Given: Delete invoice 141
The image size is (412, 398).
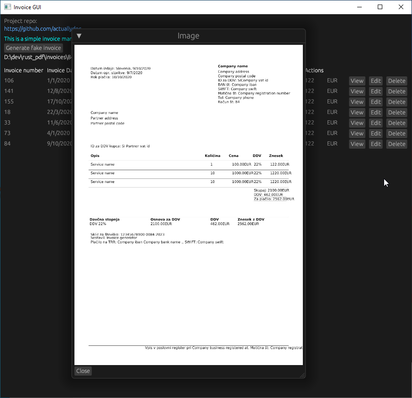Looking at the screenshot, I should (397, 91).
